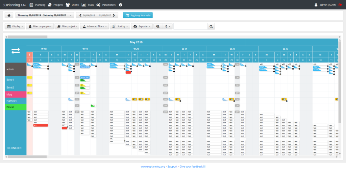Open the help question mark icon
Image resolution: width=346 pixels, height=170 pixels.
[x=121, y=5]
